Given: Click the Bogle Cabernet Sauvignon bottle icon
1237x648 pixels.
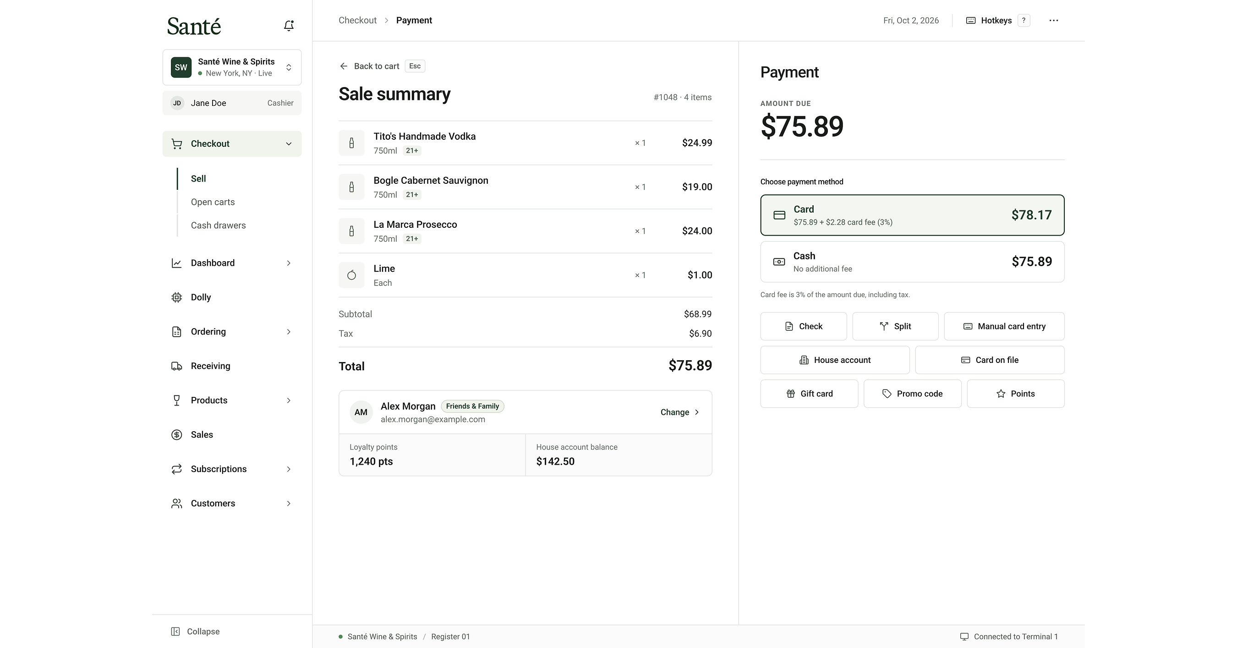Looking at the screenshot, I should tap(351, 187).
